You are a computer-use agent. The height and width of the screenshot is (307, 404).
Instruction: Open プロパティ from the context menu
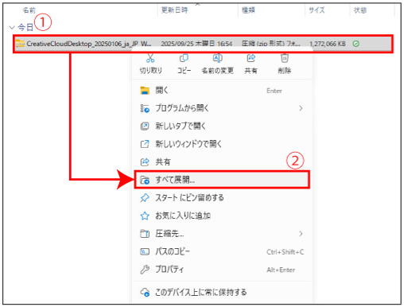pos(222,270)
